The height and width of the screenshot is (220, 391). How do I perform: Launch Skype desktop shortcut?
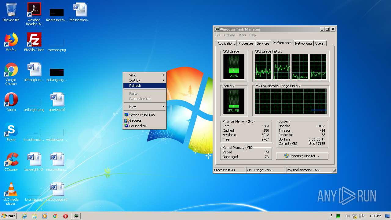(x=11, y=132)
